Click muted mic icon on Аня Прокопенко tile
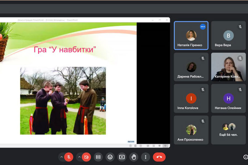 203,121
